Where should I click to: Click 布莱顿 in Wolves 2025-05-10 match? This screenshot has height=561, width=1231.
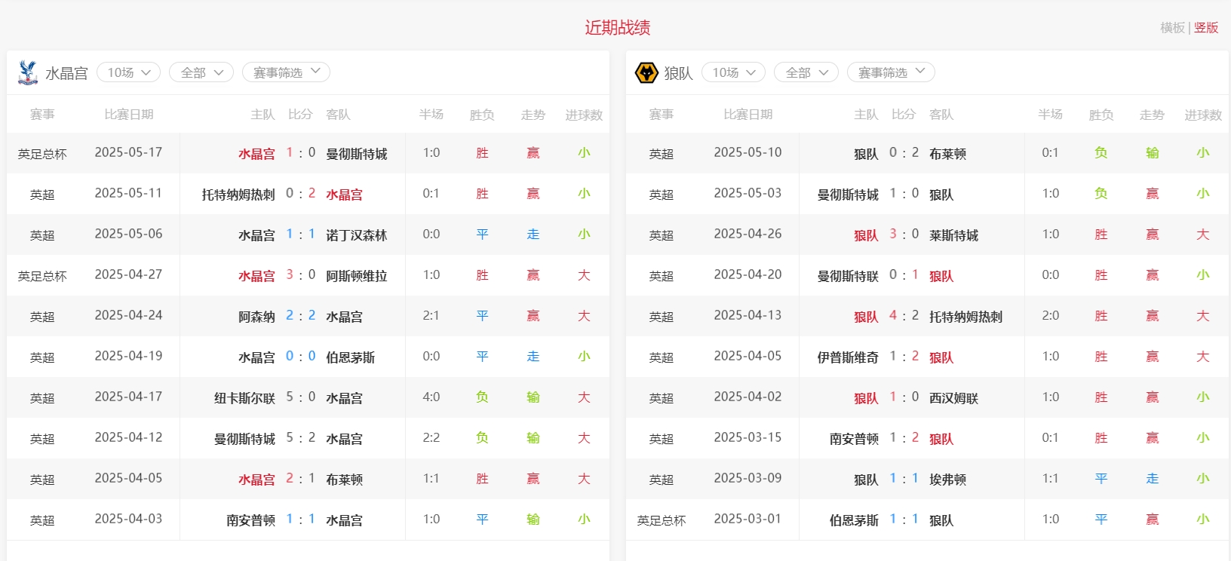click(947, 154)
